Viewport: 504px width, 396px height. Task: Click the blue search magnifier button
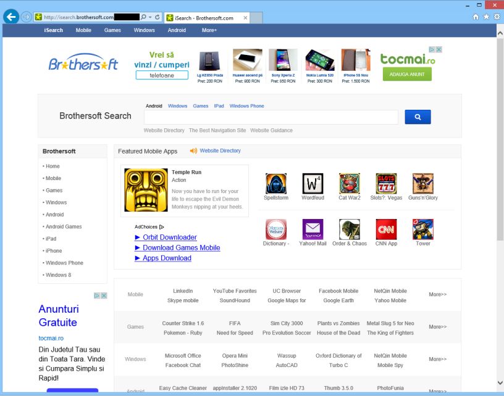418,117
